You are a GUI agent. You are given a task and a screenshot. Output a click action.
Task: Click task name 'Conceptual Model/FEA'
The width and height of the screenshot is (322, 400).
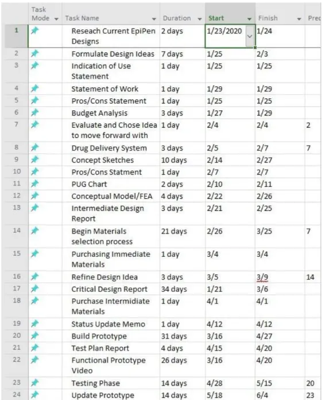[x=112, y=196]
